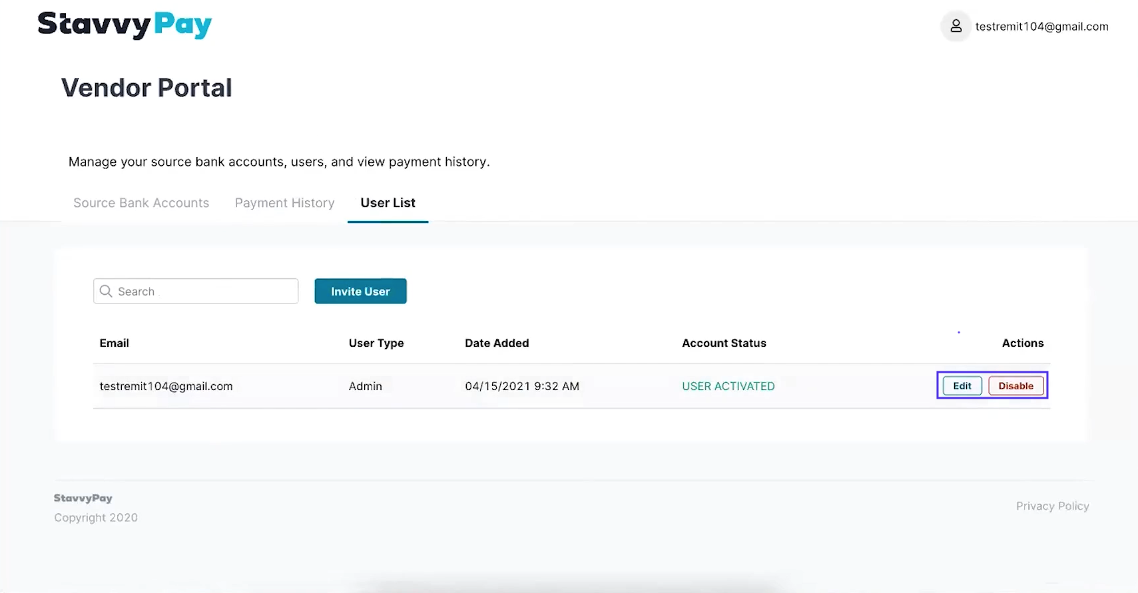Switch to Source Bank Accounts tab
1138x593 pixels.
pos(141,202)
